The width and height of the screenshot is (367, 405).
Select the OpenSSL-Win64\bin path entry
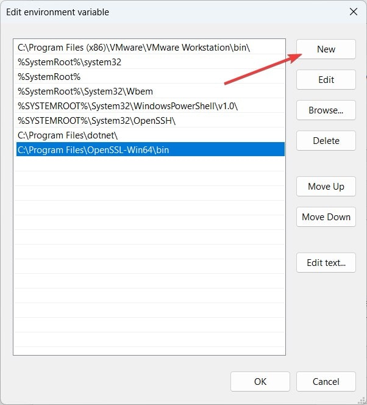[x=151, y=149]
